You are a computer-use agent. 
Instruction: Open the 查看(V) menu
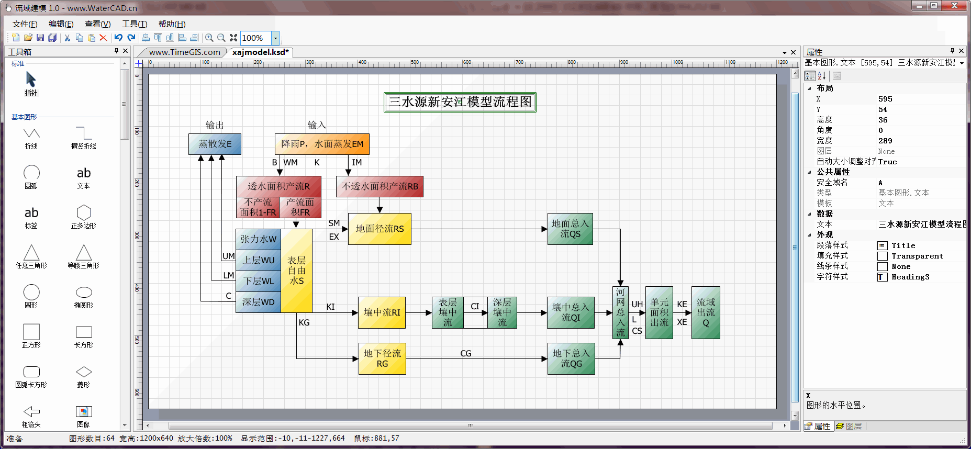(98, 24)
